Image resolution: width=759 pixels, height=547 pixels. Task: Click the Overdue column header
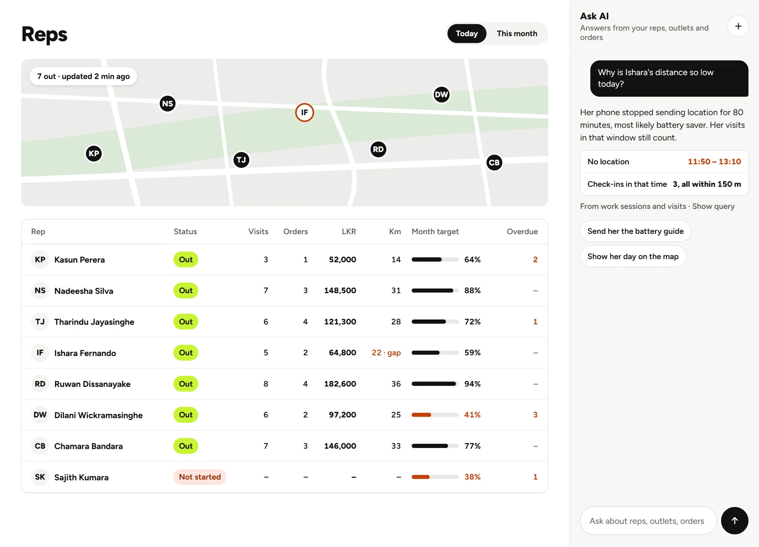(522, 231)
